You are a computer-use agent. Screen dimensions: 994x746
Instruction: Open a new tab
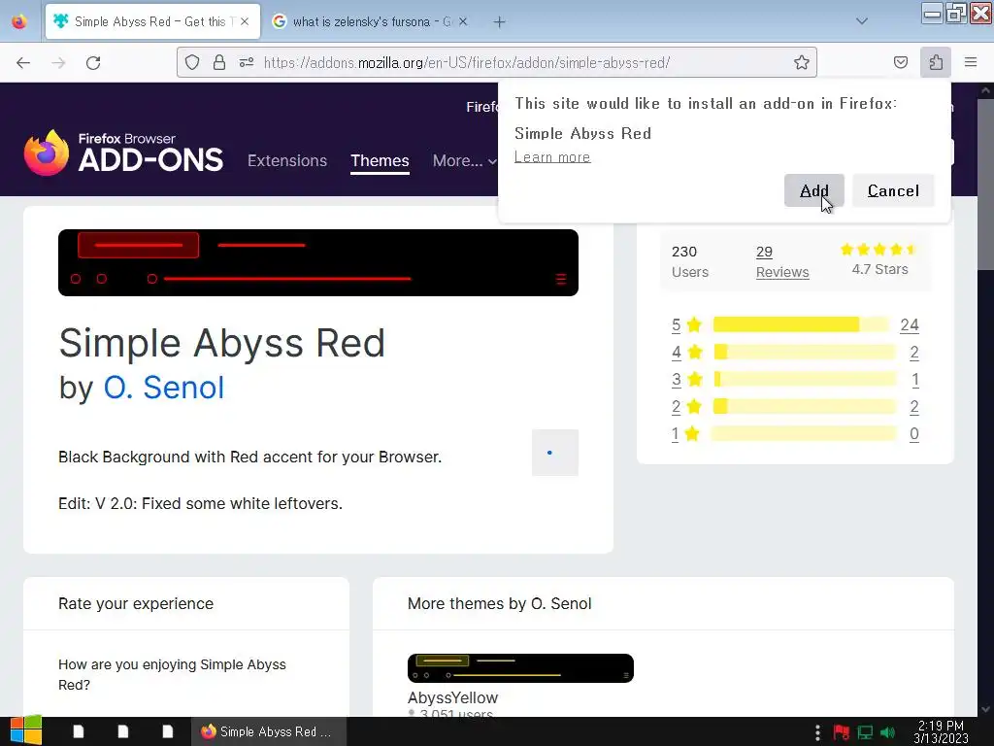[500, 22]
